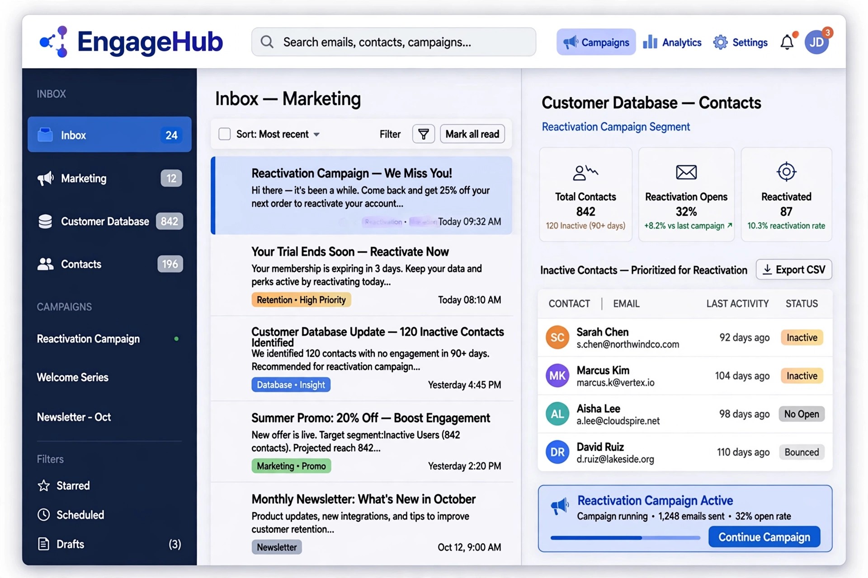
Task: Open the Reactivation Campaign Segment link
Action: point(616,127)
